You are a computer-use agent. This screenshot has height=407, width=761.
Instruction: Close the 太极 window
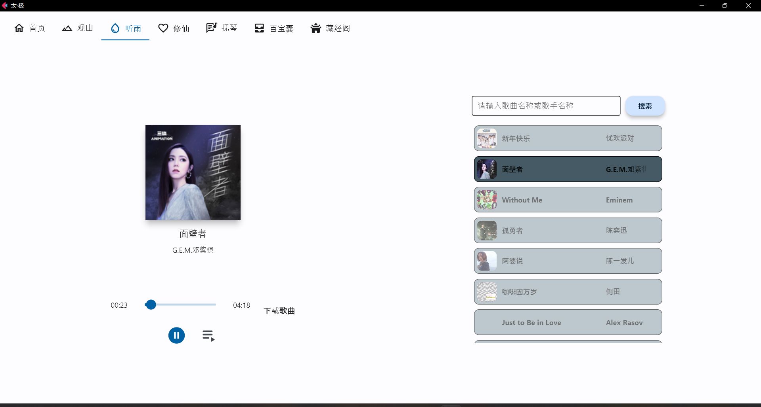tap(748, 6)
